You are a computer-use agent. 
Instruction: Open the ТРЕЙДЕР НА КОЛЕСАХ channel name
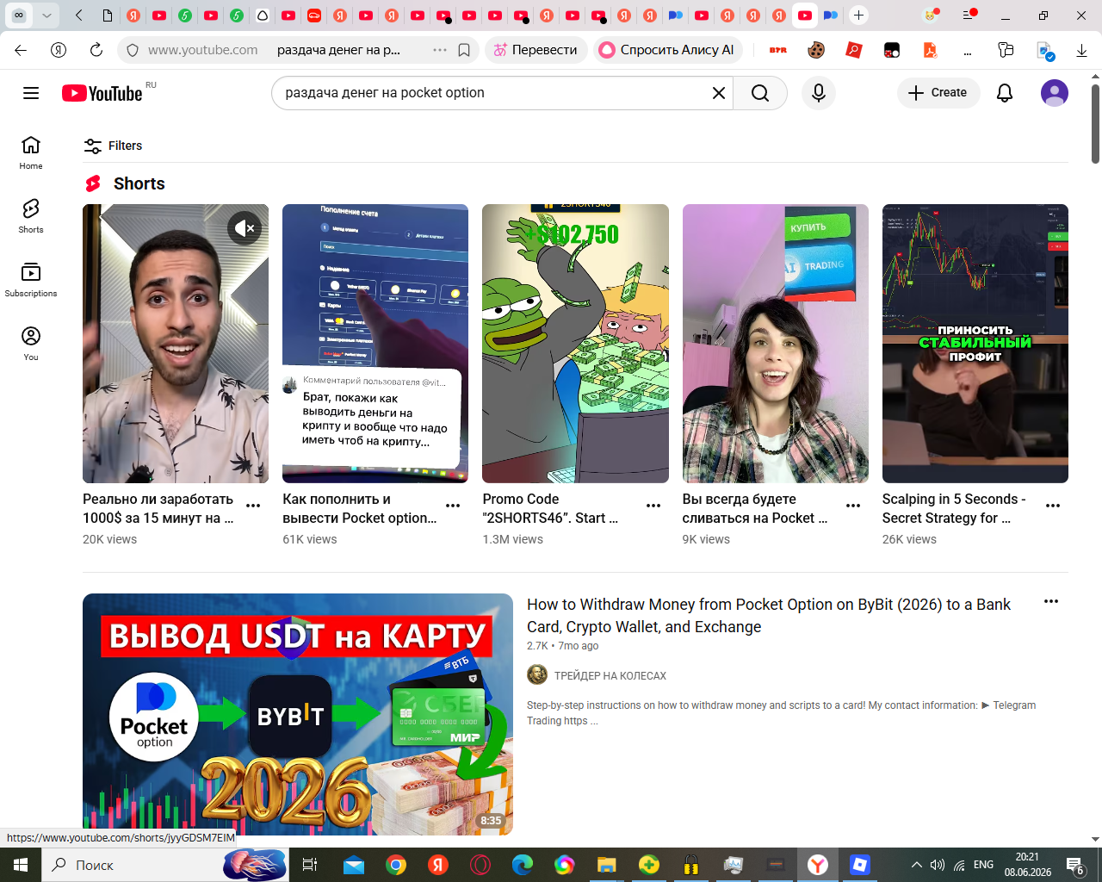point(610,676)
